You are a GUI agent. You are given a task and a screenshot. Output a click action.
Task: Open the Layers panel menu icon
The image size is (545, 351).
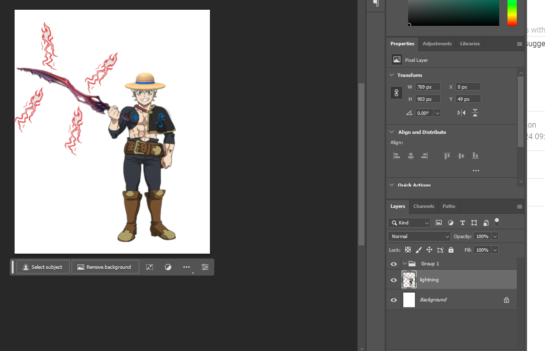point(520,206)
